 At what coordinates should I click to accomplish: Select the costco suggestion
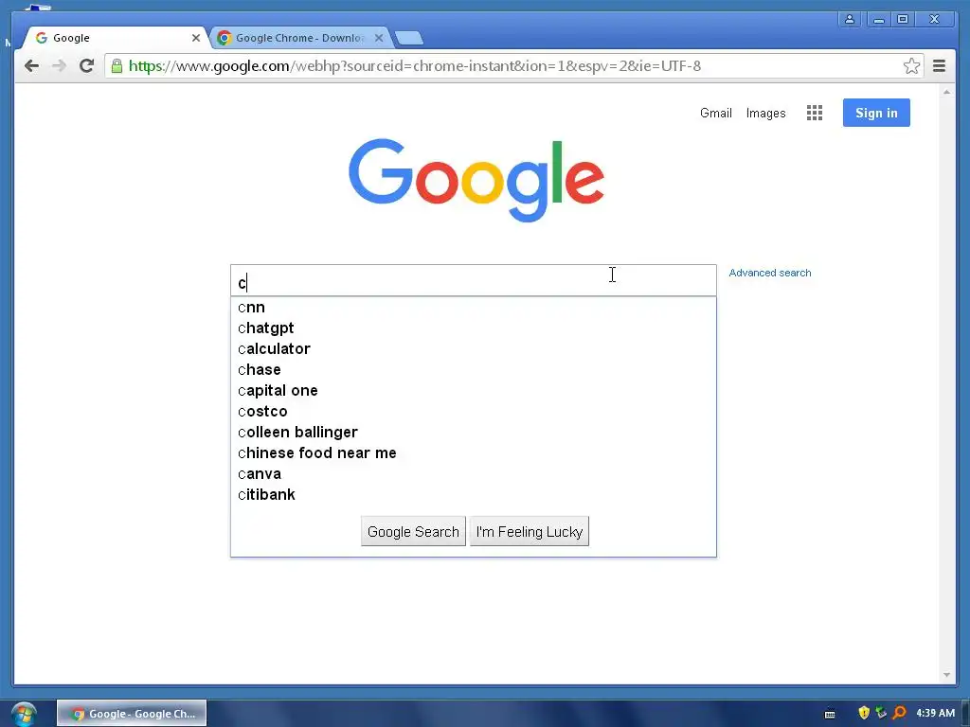tap(474, 412)
